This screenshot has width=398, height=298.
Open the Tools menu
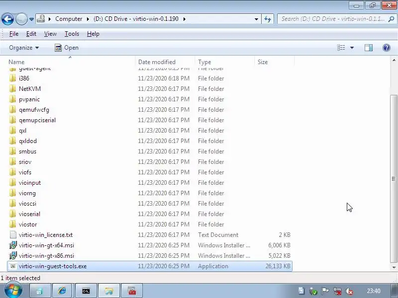tap(72, 34)
